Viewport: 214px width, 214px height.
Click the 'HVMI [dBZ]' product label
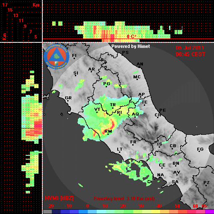tap(59, 198)
